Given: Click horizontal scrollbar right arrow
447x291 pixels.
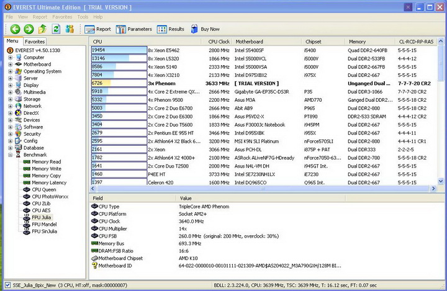Looking at the screenshot, I should (x=433, y=189).
